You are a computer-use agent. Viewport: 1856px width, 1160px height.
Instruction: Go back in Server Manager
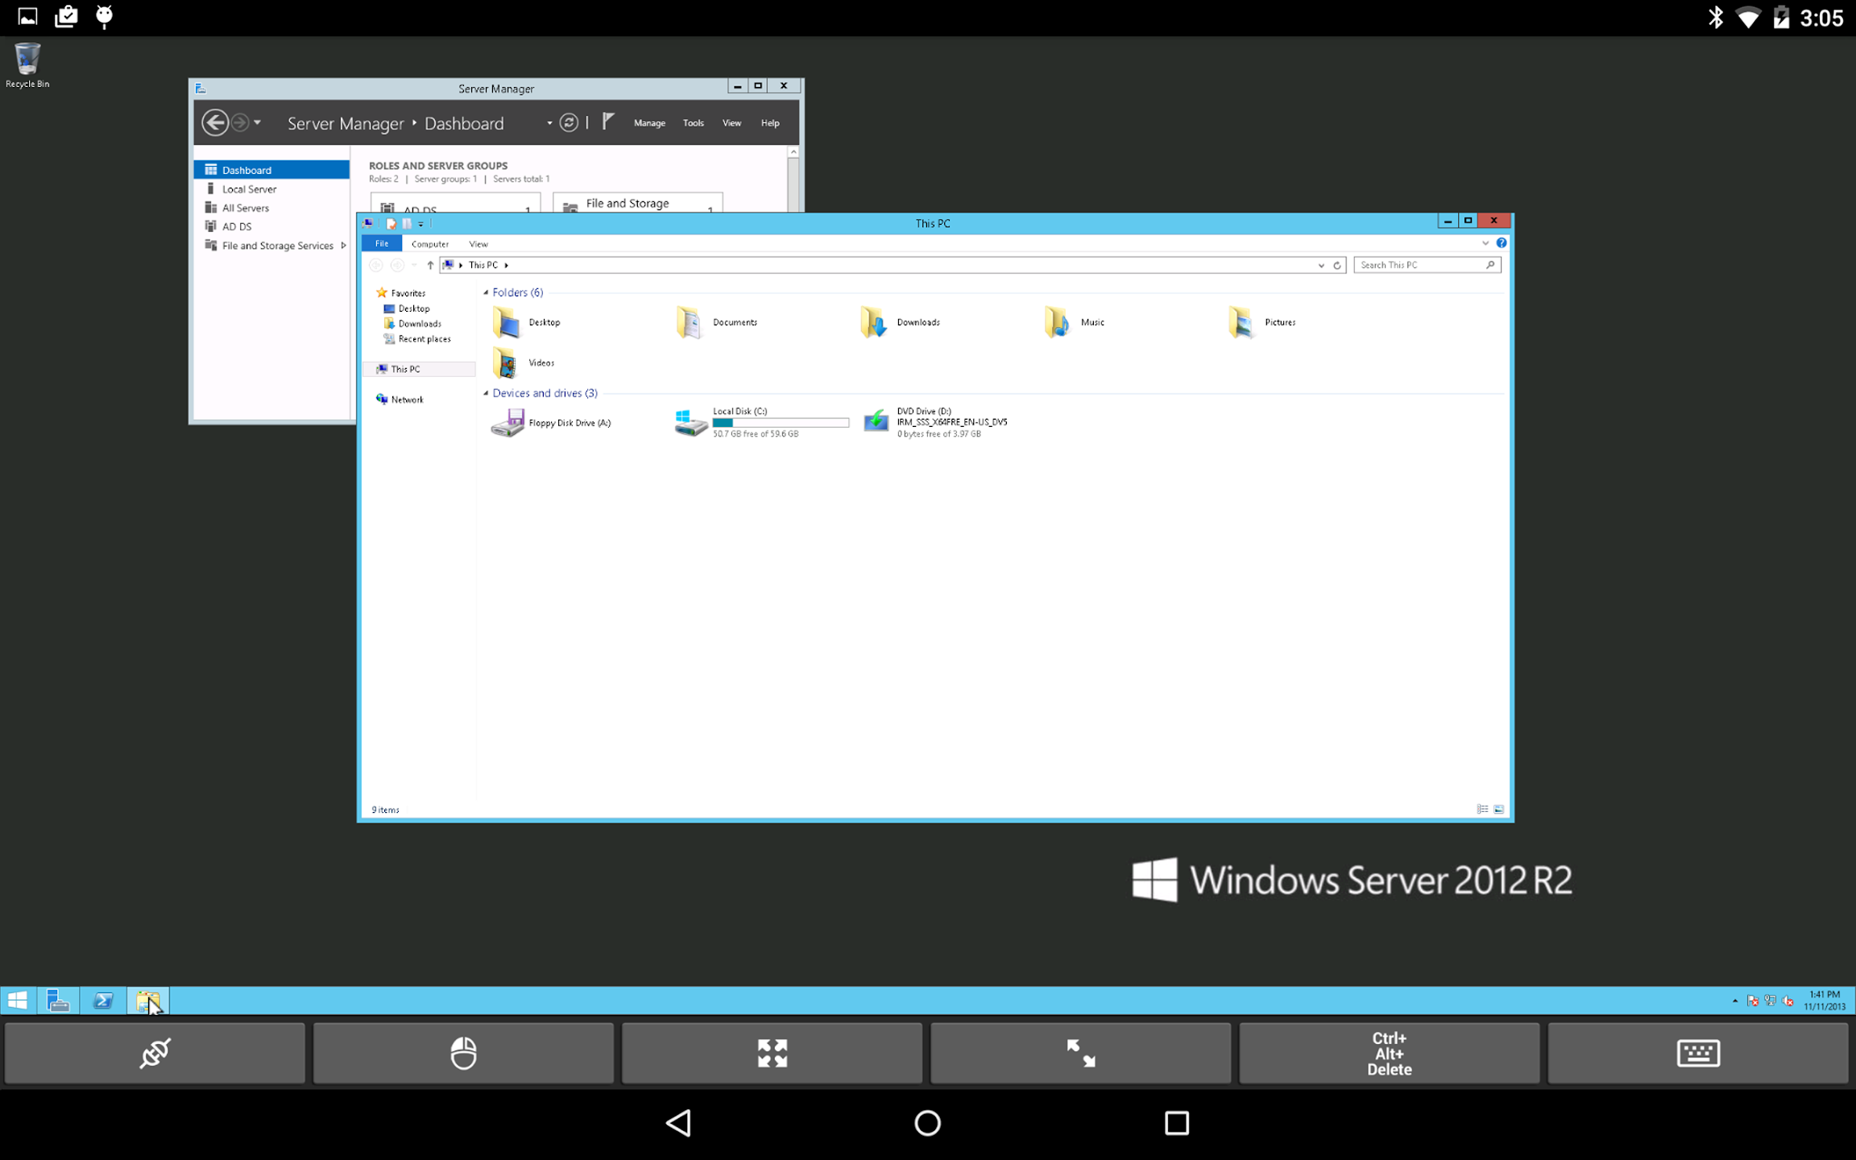215,122
